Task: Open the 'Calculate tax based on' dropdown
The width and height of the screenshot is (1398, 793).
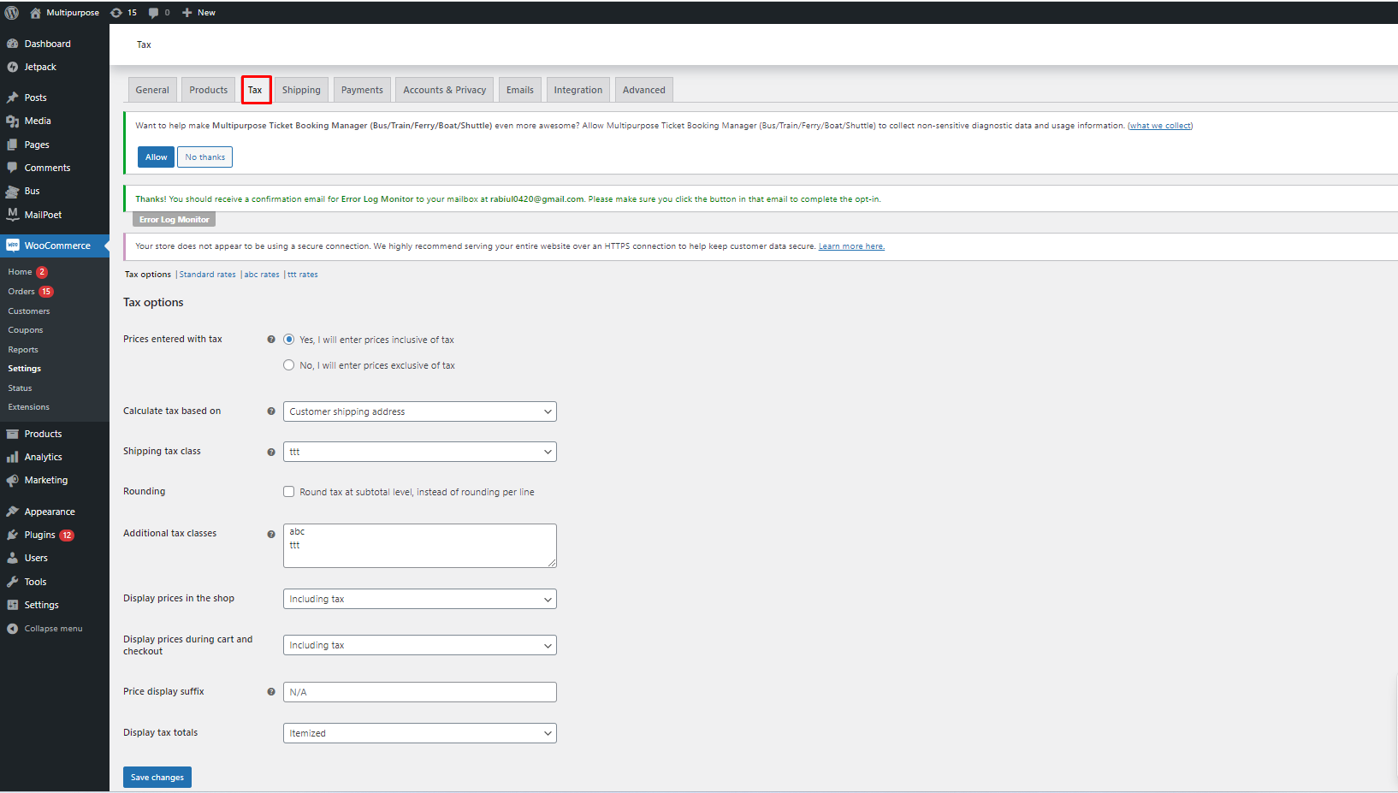Action: 419,411
